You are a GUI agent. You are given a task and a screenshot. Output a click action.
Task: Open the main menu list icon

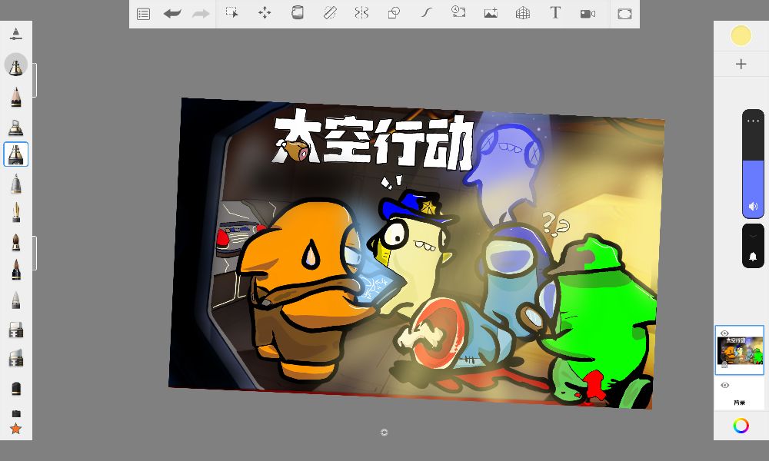[143, 13]
